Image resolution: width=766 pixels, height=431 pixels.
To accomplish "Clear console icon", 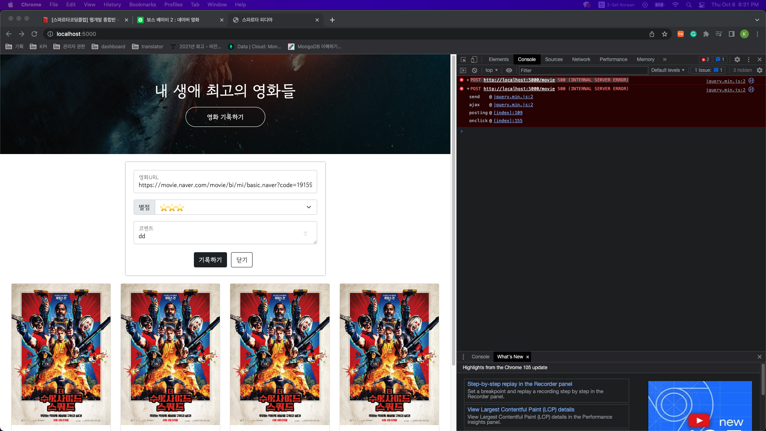I will (474, 70).
